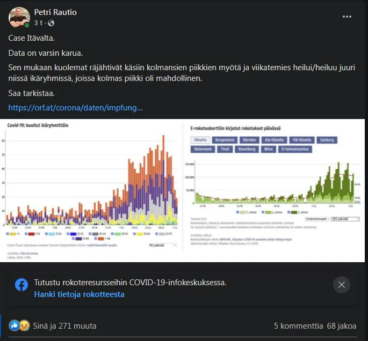Click the 'Saa tarkistaa.' text line
The image size is (368, 341).
click(32, 93)
